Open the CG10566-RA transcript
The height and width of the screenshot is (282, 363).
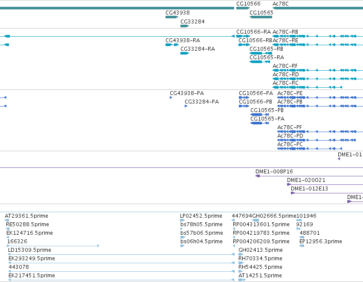point(253,32)
